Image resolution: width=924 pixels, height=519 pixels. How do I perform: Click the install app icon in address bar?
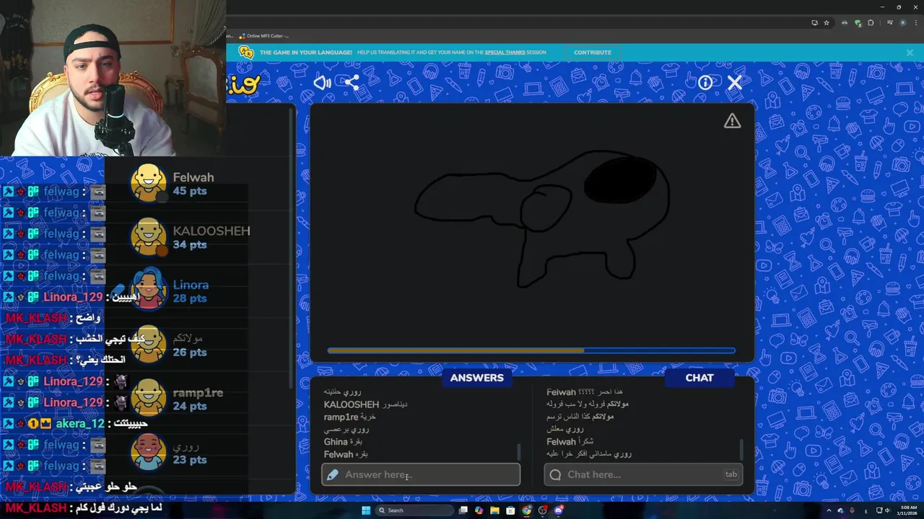(x=815, y=23)
